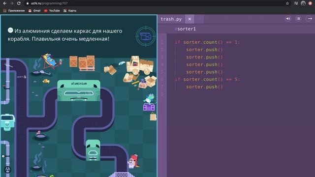Click the cardboard truck in the corner

139,65
